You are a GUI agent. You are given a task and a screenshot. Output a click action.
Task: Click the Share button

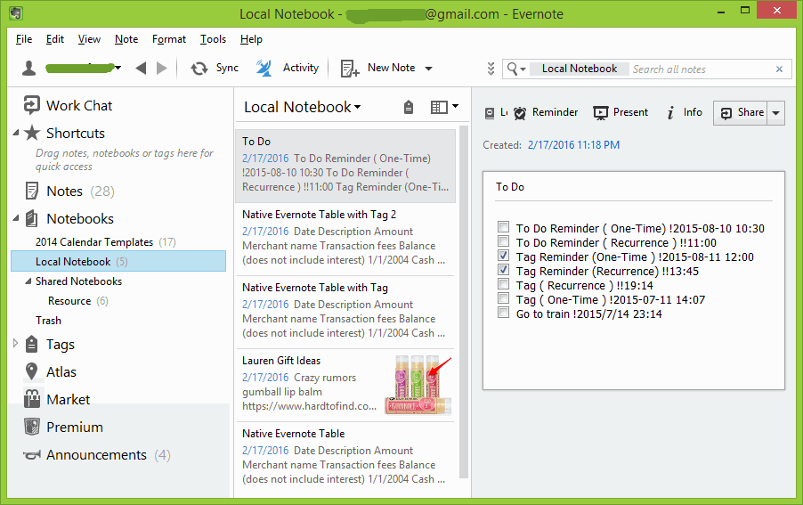click(741, 113)
